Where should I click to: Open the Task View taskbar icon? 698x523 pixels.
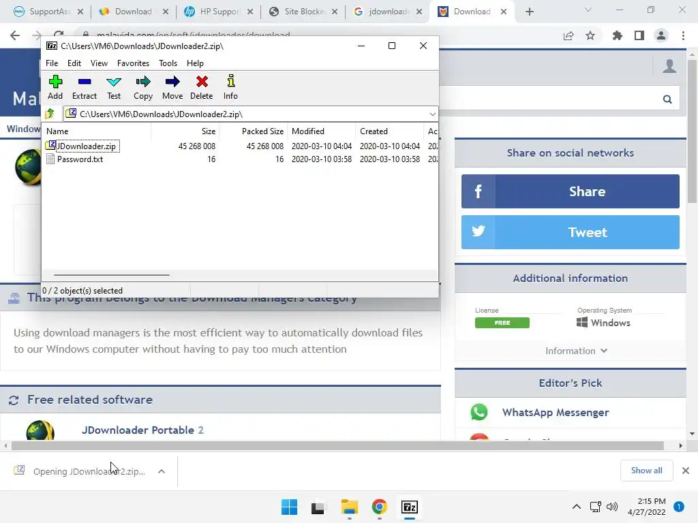click(x=318, y=507)
